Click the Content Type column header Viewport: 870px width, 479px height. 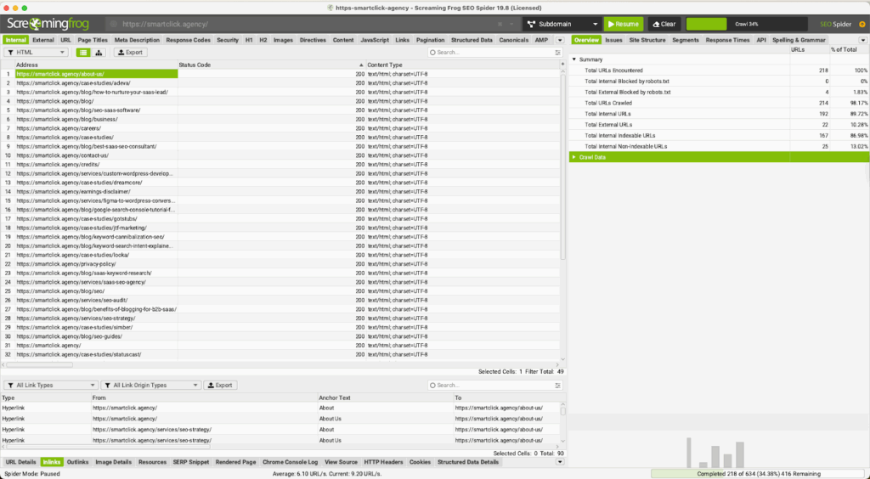(x=463, y=65)
